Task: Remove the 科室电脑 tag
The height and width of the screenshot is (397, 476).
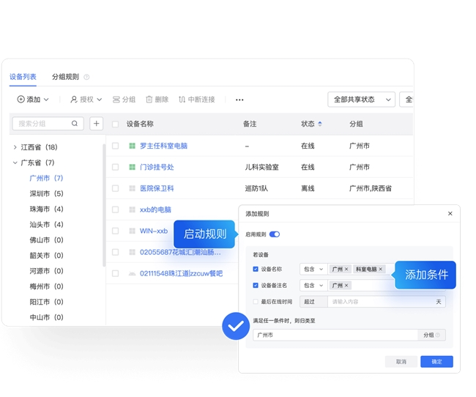Action: tap(381, 270)
